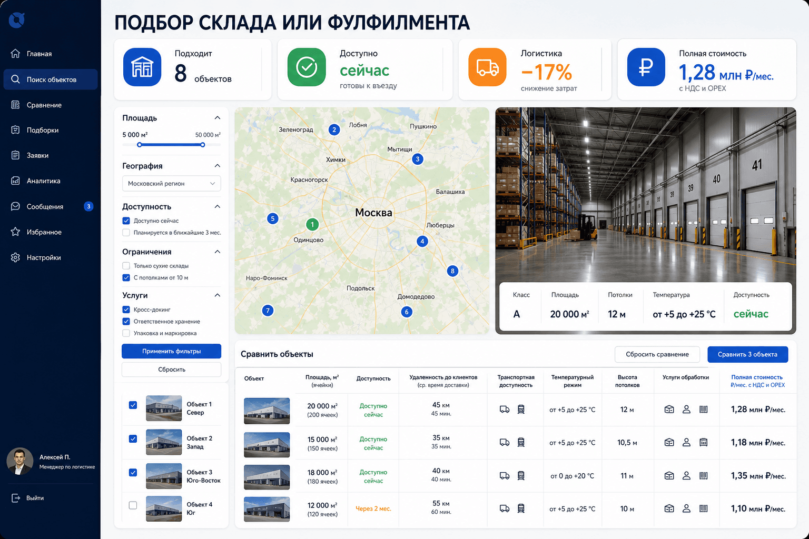Viewport: 809px width, 539px height.
Task: Open the Московский регион dropdown
Action: [171, 184]
